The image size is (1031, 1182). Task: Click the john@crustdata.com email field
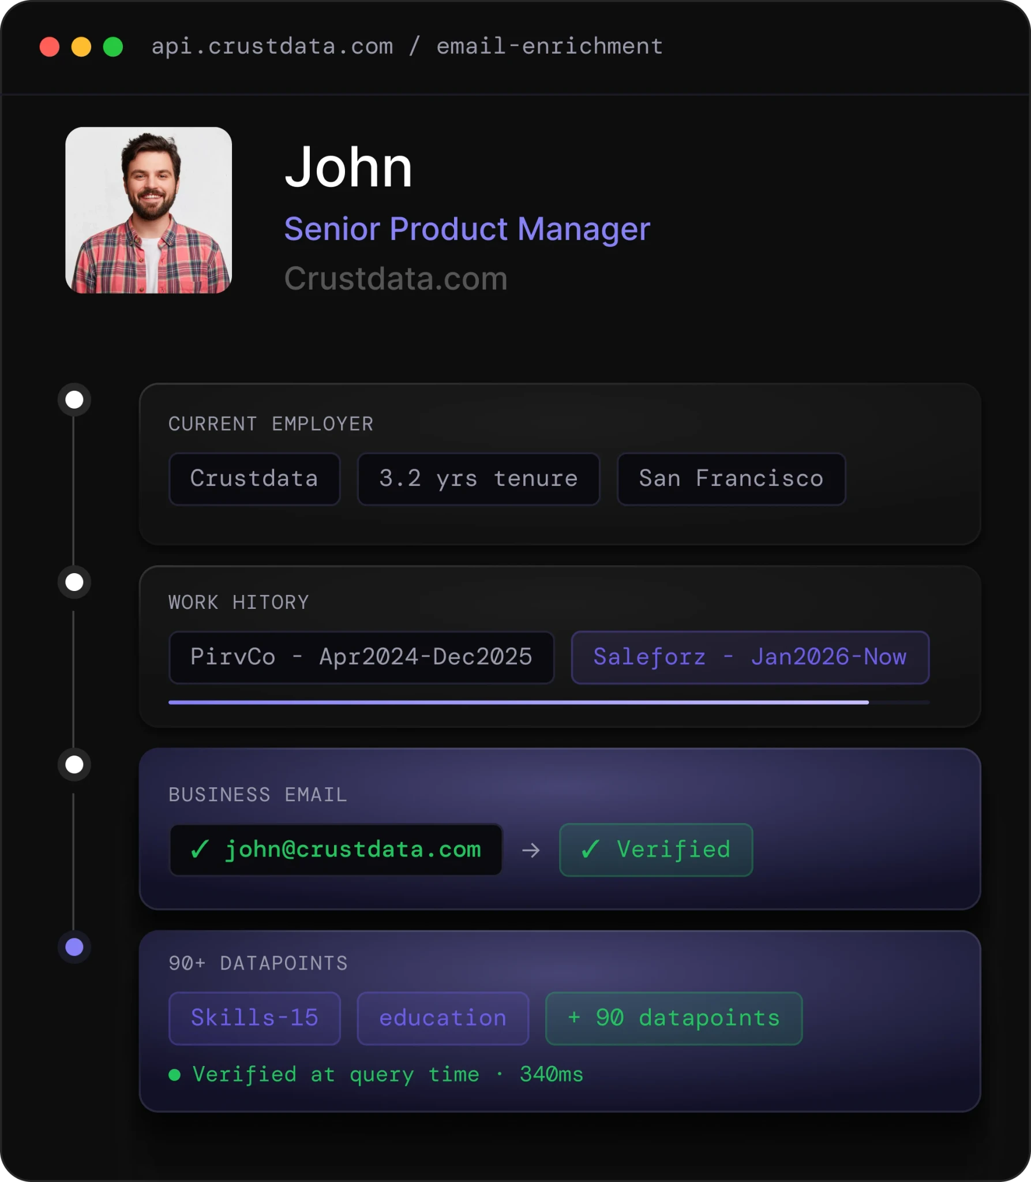tap(336, 850)
